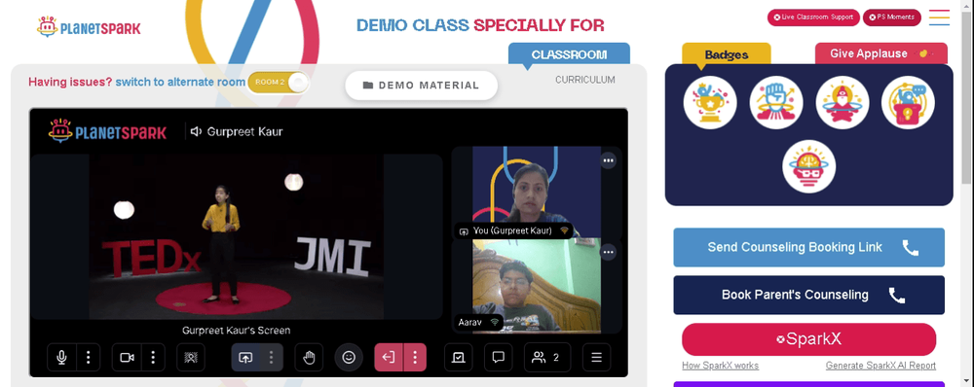Click network signal icon on Gurpreet Kaur label

tap(564, 230)
